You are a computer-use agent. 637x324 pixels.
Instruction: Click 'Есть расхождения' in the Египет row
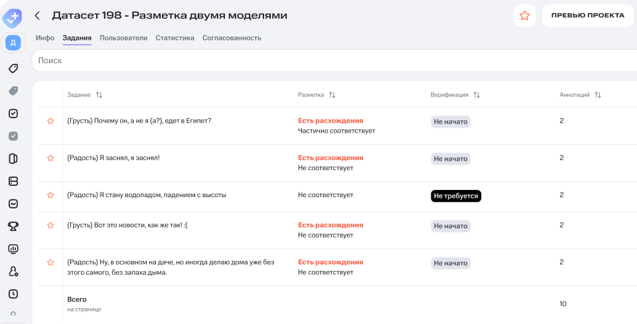330,121
